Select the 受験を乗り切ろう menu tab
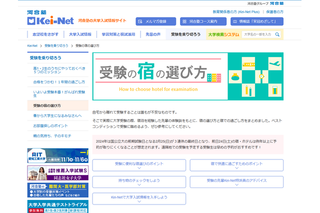The width and height of the screenshot is (320, 213). pyautogui.click(x=185, y=34)
